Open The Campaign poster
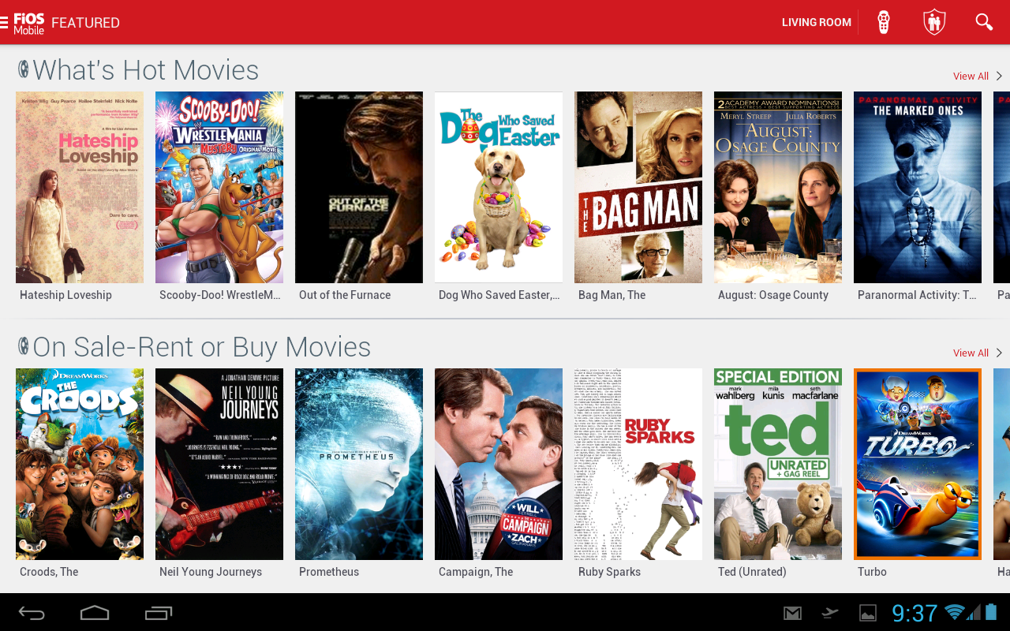The height and width of the screenshot is (631, 1010). pos(499,464)
